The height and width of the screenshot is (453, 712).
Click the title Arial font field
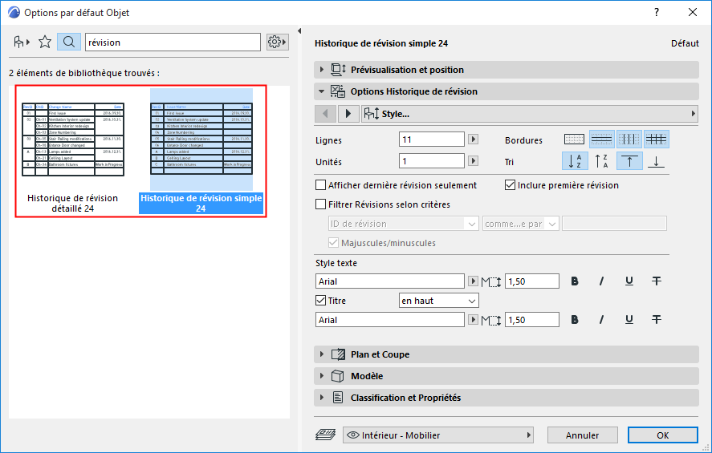[389, 320]
